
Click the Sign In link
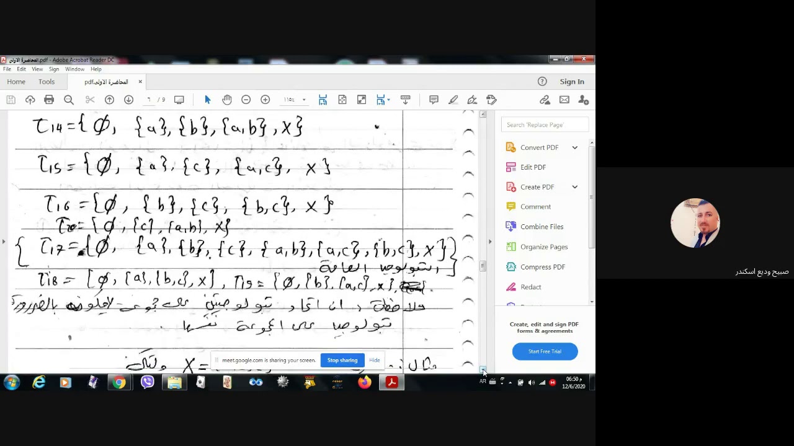572,81
